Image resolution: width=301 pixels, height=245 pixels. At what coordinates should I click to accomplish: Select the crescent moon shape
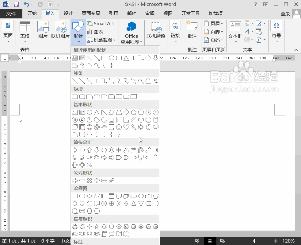click(x=148, y=127)
